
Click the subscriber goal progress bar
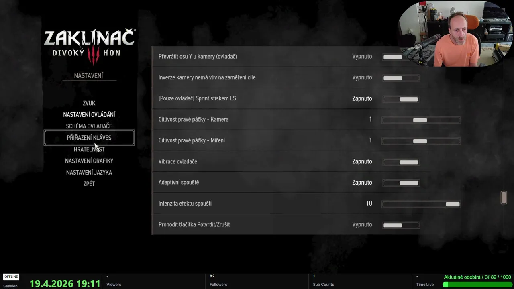[477, 285]
